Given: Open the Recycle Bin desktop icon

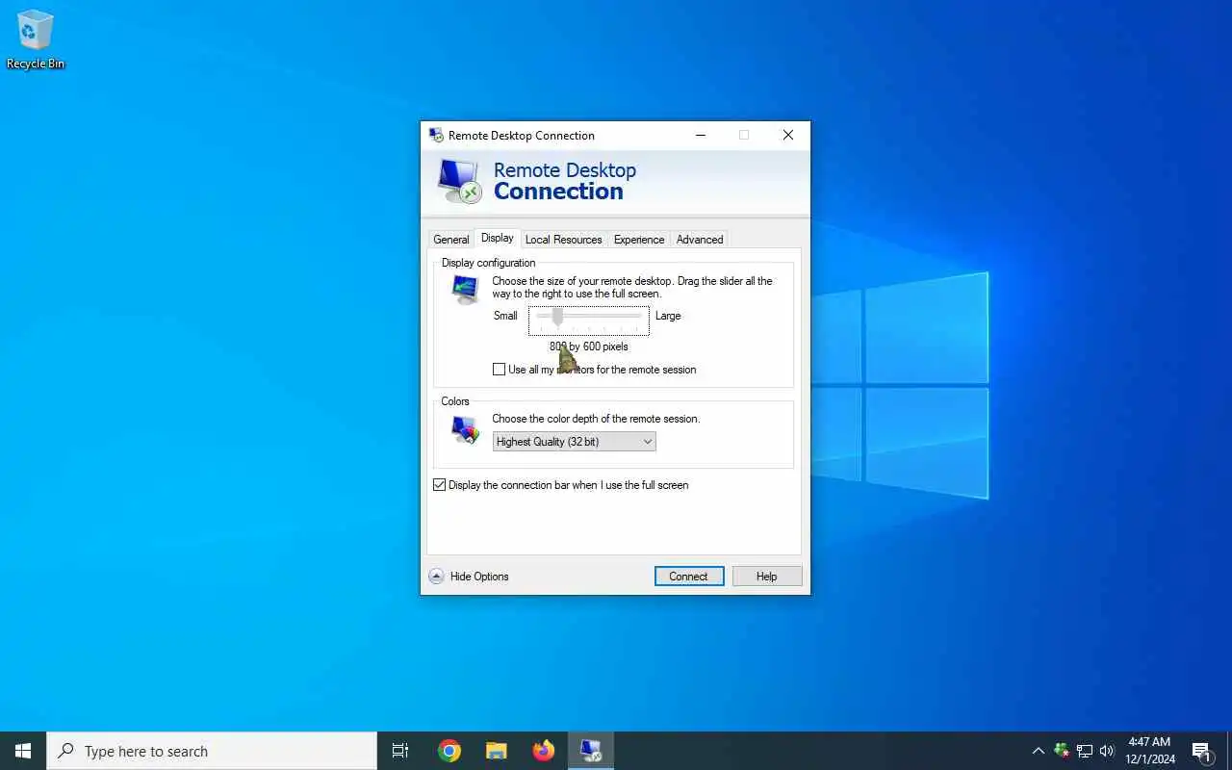Looking at the screenshot, I should [x=35, y=40].
